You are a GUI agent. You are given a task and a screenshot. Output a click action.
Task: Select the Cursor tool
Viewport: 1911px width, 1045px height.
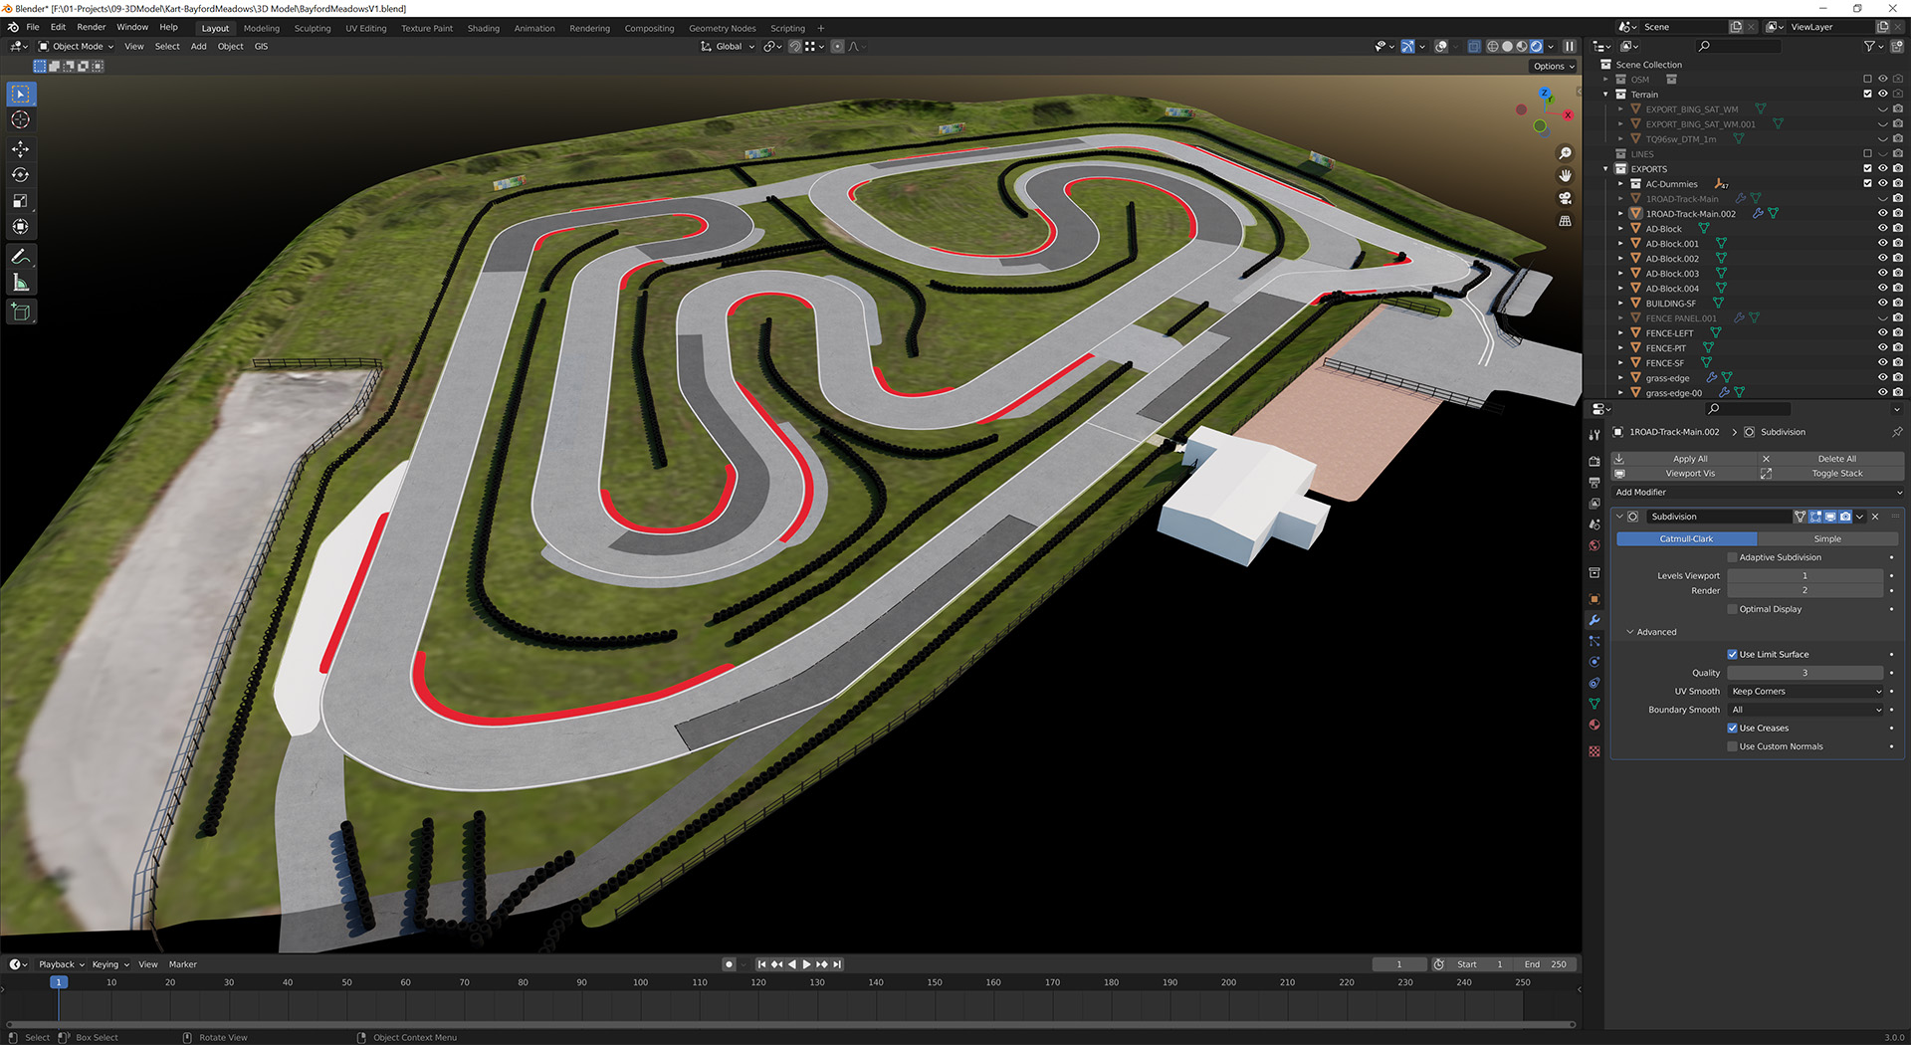point(20,119)
